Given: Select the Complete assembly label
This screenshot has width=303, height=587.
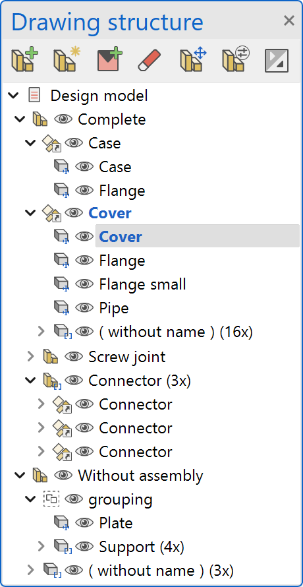Looking at the screenshot, I should (112, 119).
